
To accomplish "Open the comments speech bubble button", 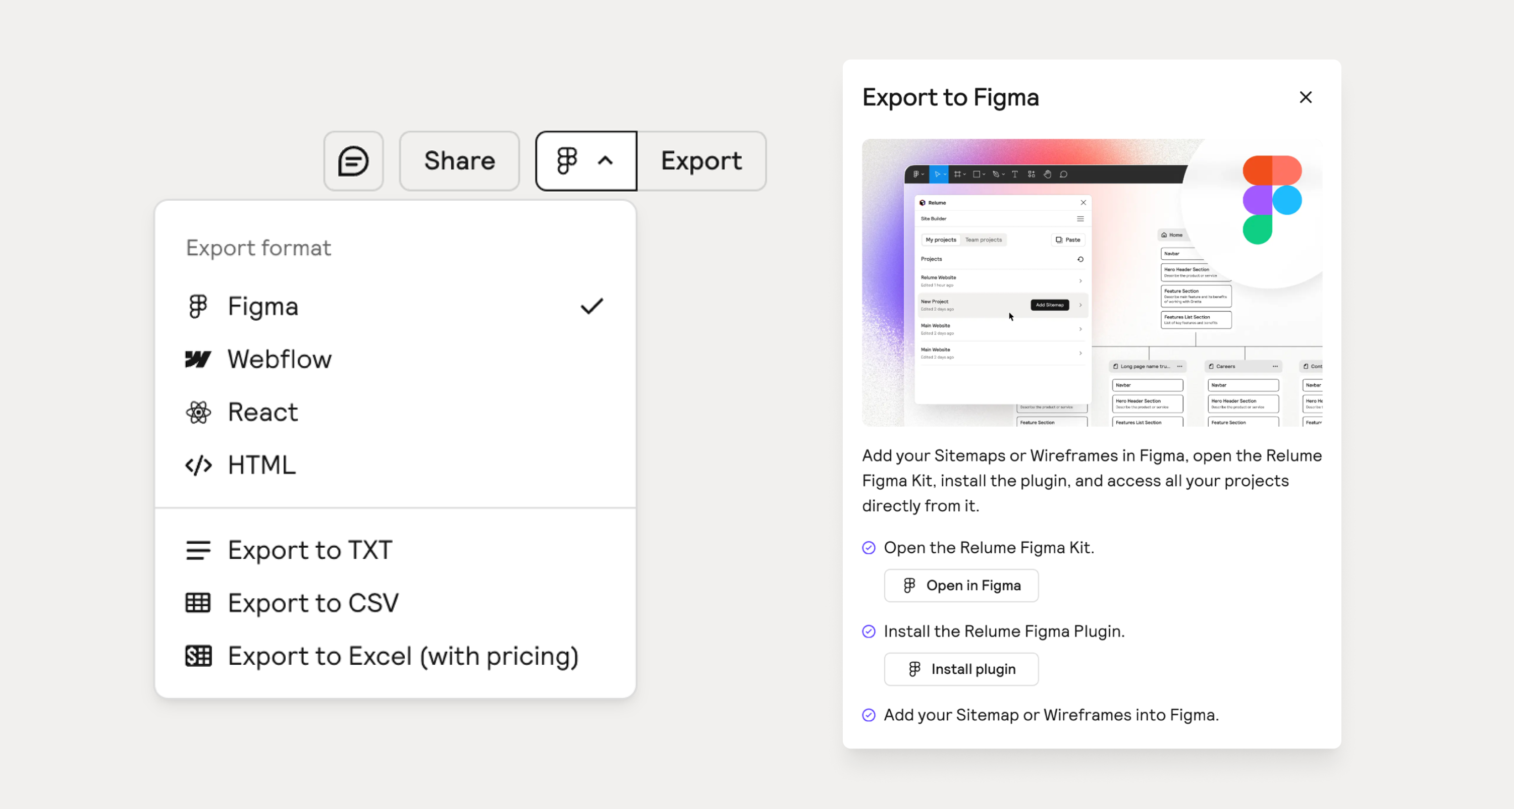I will (353, 161).
